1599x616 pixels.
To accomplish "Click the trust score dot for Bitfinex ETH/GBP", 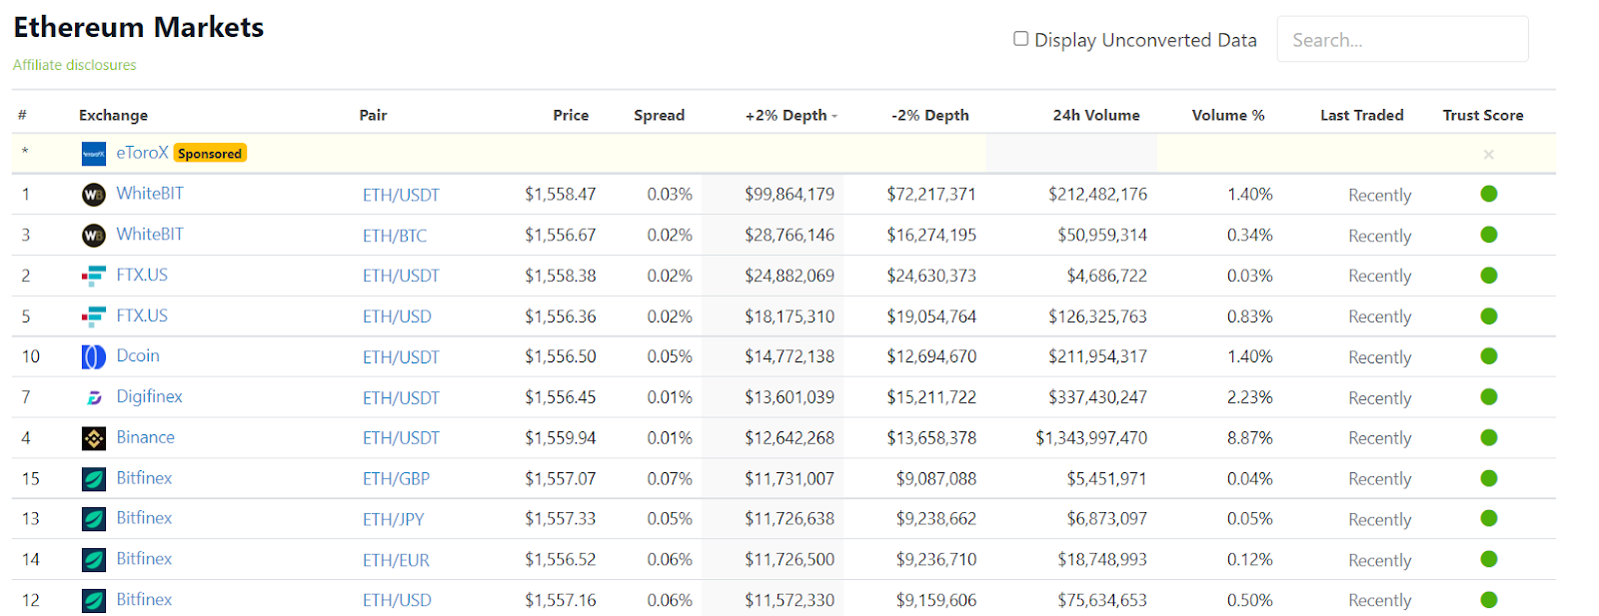I will click(1489, 478).
